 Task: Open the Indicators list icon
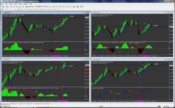point(74,7)
